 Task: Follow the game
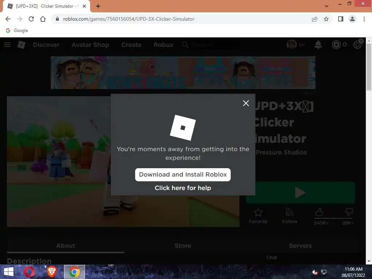[x=290, y=216]
